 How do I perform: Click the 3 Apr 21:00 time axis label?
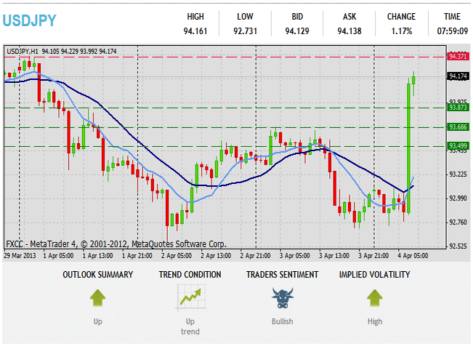click(x=373, y=255)
